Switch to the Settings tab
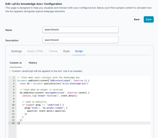The image size is (158, 138). [x=17, y=51]
